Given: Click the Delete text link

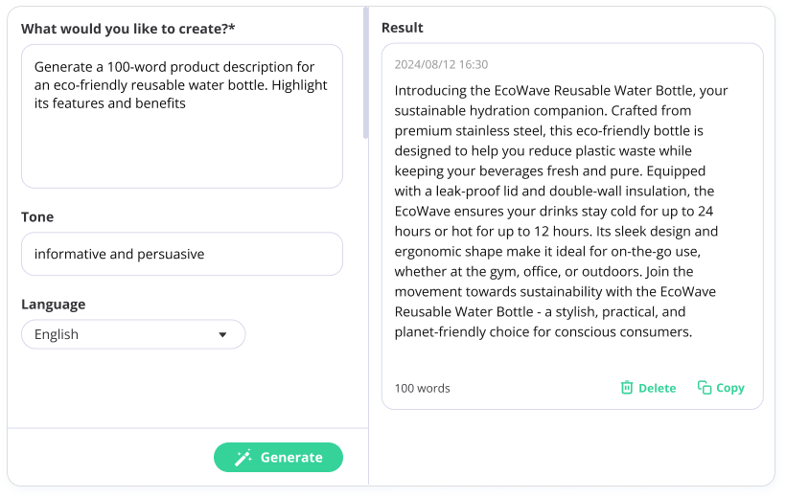Looking at the screenshot, I should 657,388.
